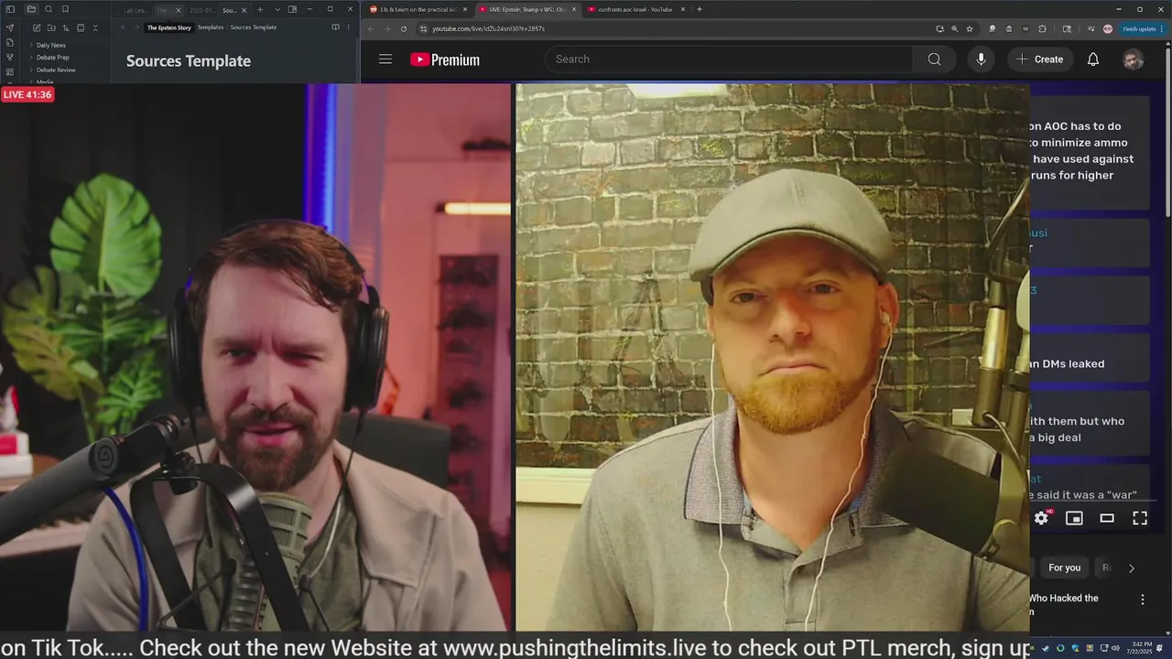Open YouTube notifications bell
The width and height of the screenshot is (1172, 659).
(1093, 59)
